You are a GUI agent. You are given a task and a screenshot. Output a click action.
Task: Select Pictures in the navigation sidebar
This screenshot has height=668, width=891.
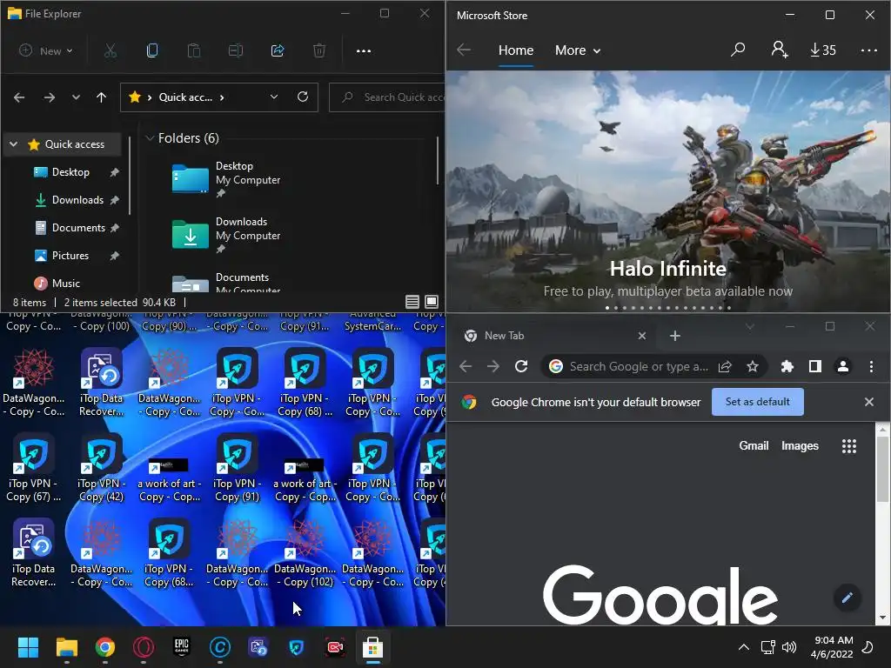point(70,256)
